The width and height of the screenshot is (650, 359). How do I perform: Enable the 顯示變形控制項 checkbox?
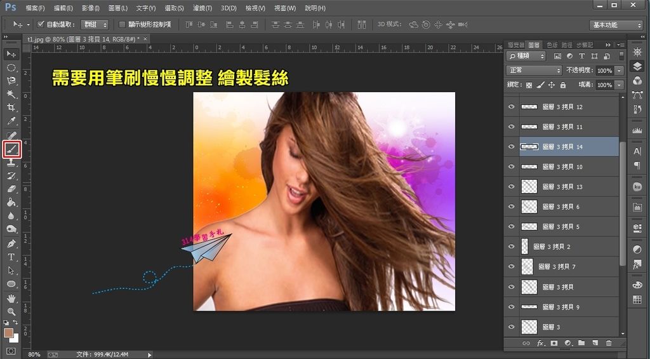[x=122, y=25]
